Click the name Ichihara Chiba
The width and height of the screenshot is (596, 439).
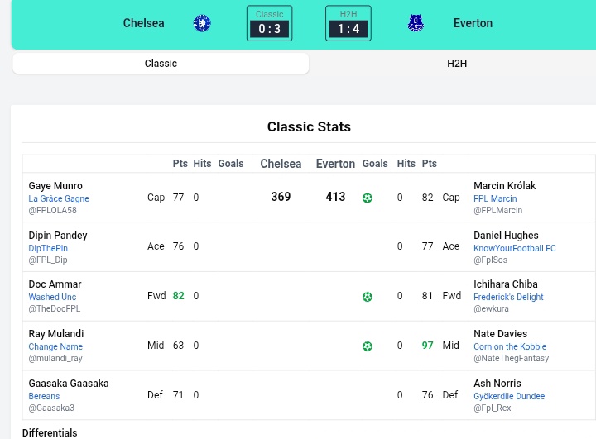[506, 284]
